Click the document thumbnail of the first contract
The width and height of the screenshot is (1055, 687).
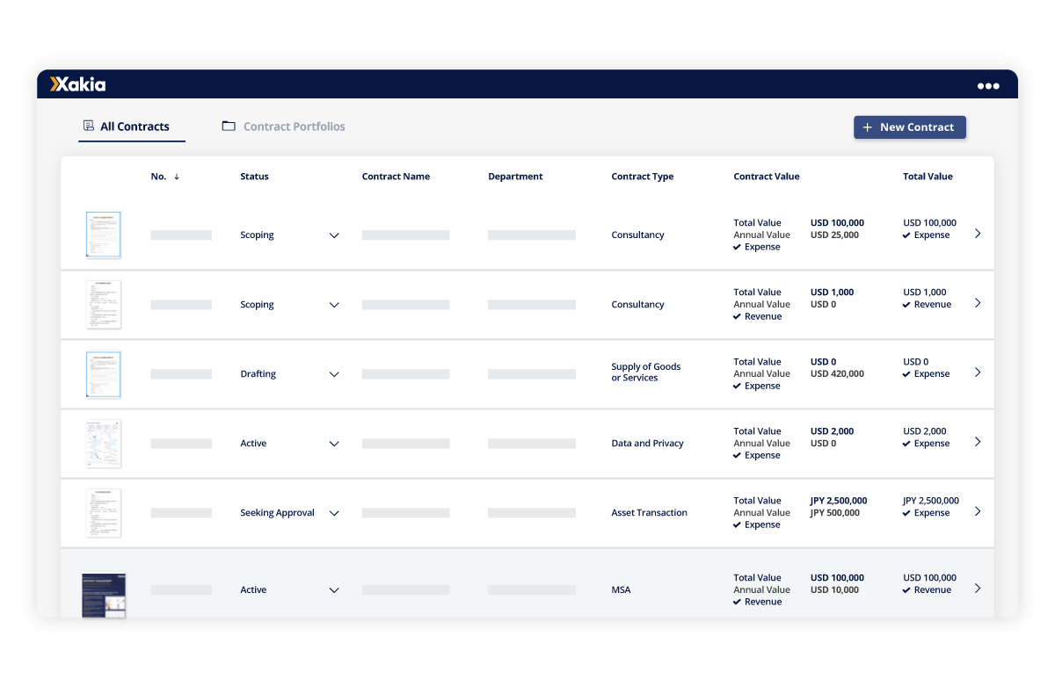[x=103, y=235]
